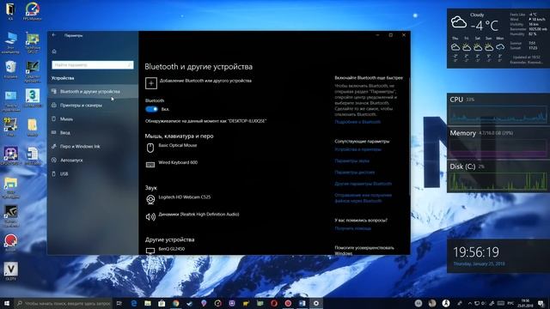The image size is (550, 309).
Task: Open the red Action desktop shortcut
Action: pyautogui.click(x=10, y=243)
